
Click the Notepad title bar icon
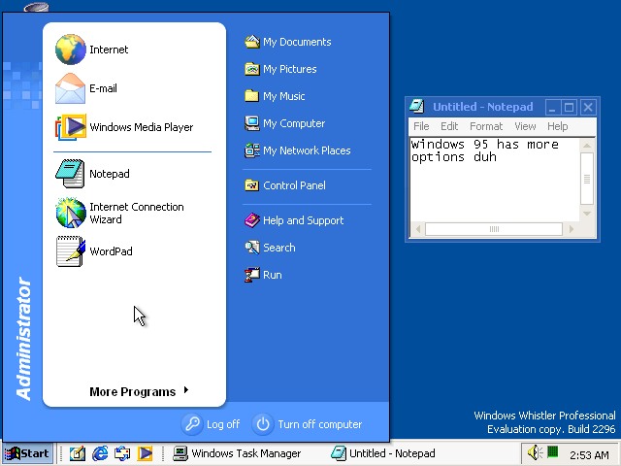(416, 106)
